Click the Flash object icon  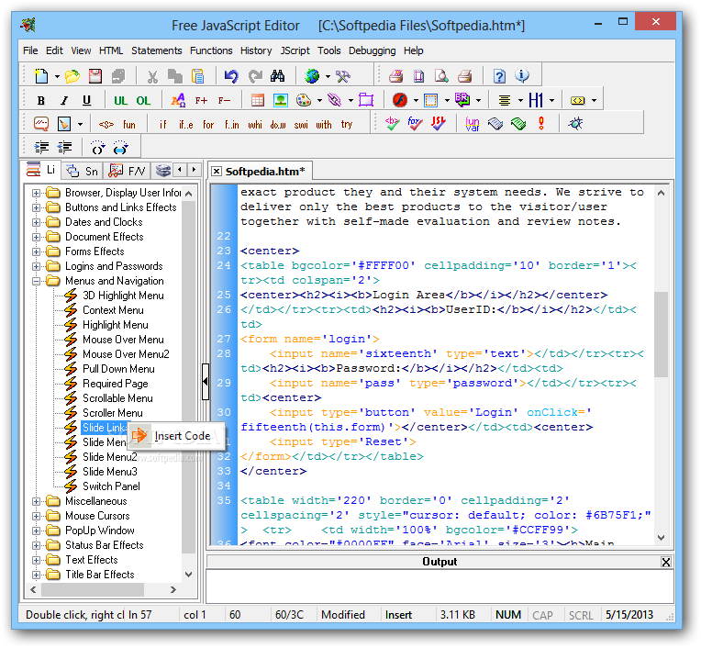[400, 100]
